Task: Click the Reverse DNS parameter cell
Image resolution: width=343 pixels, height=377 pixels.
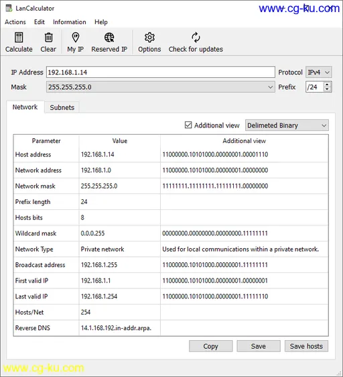Action: tap(46, 328)
